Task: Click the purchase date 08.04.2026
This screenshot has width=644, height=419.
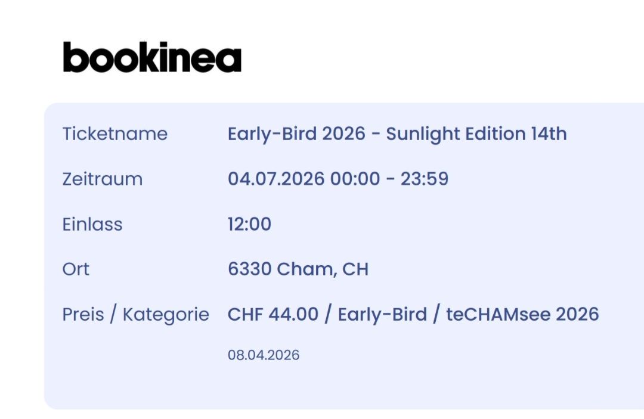Action: (264, 355)
